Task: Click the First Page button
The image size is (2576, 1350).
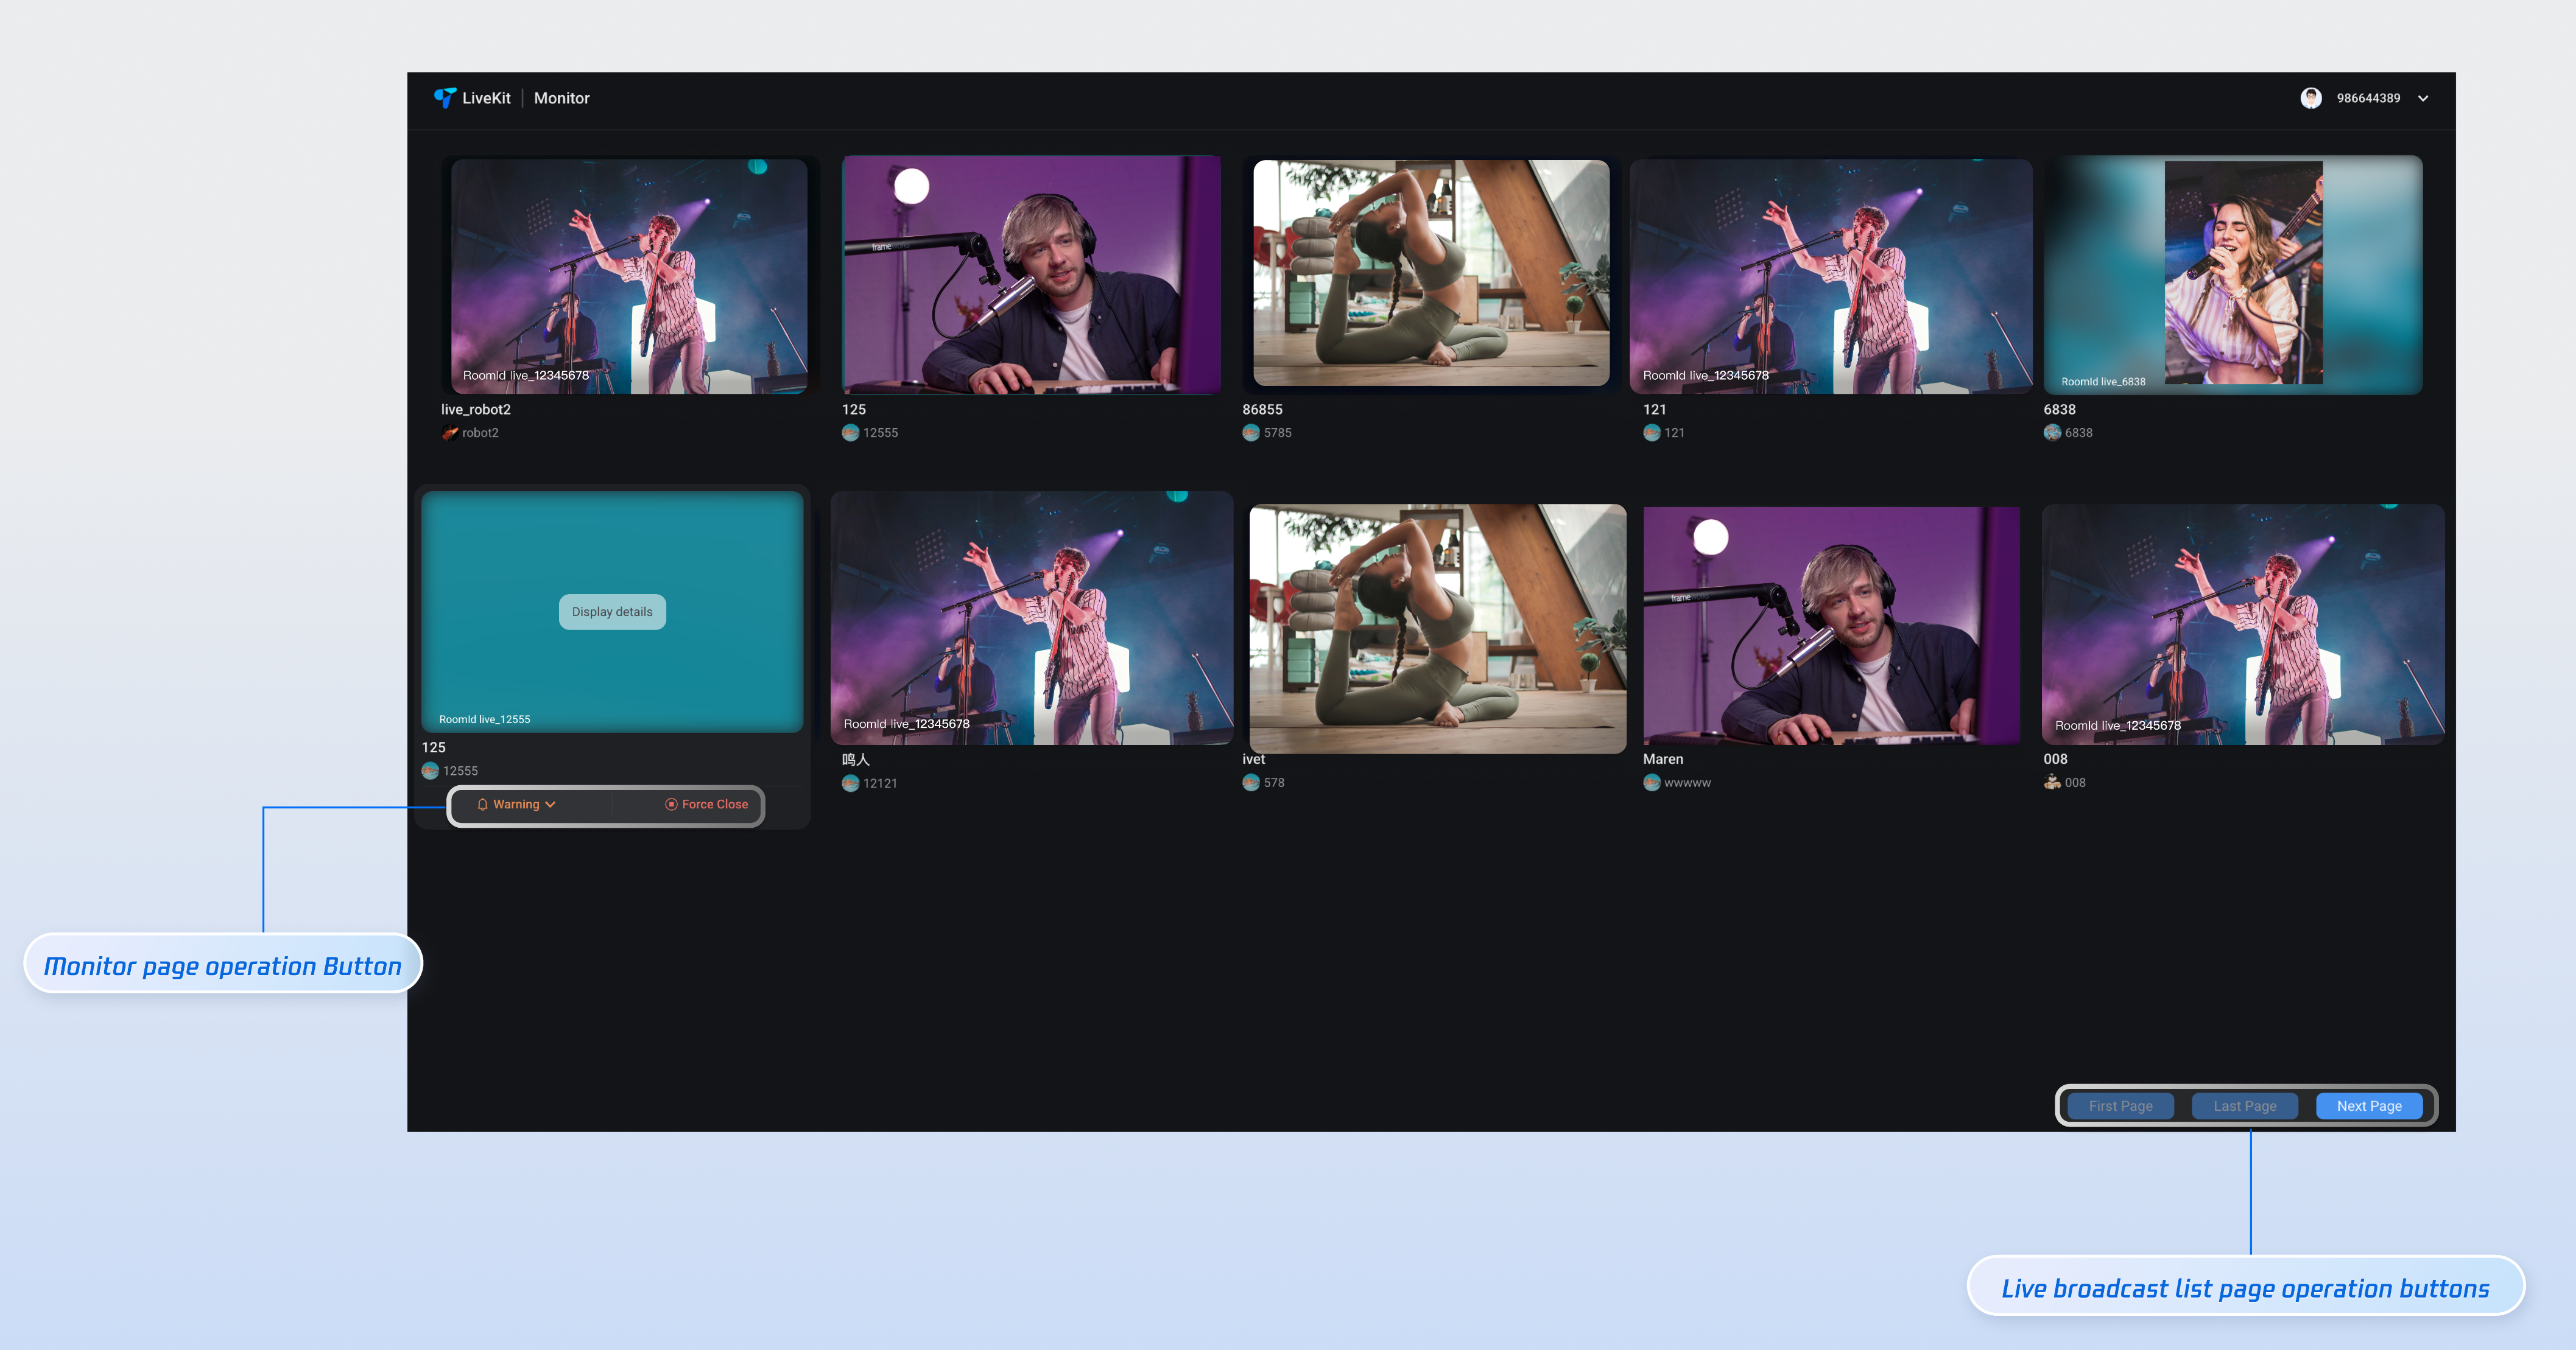Action: point(2120,1105)
